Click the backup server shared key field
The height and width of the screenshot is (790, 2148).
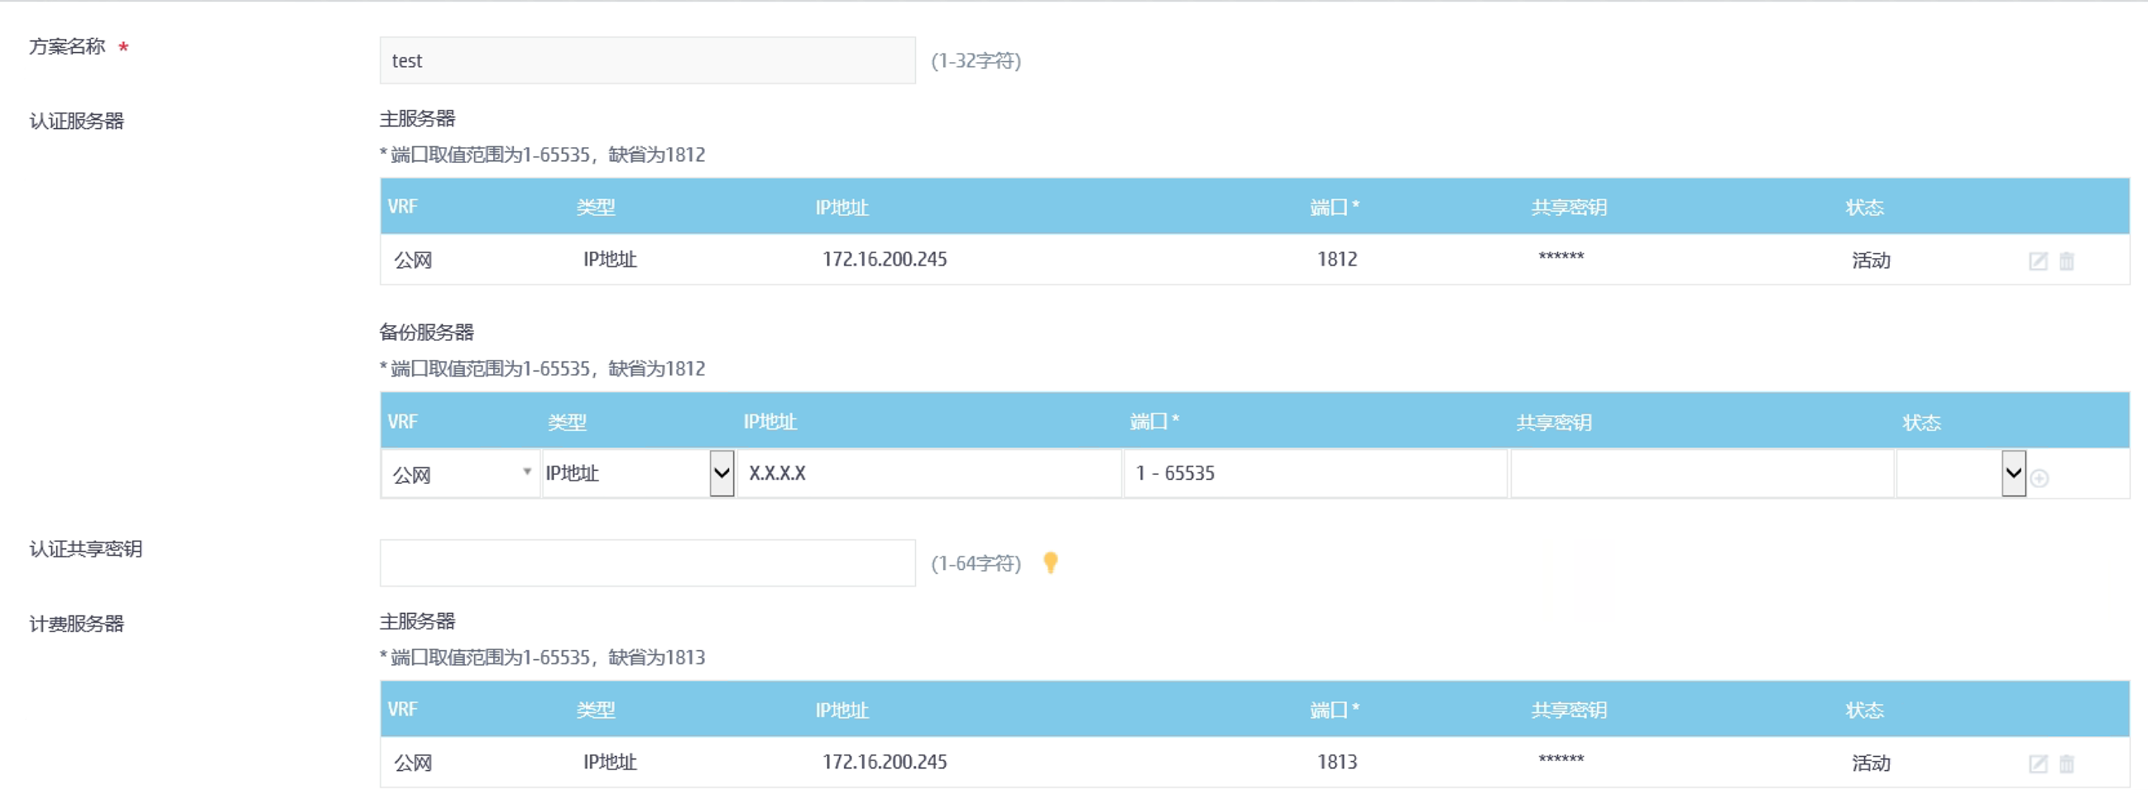coord(1701,473)
